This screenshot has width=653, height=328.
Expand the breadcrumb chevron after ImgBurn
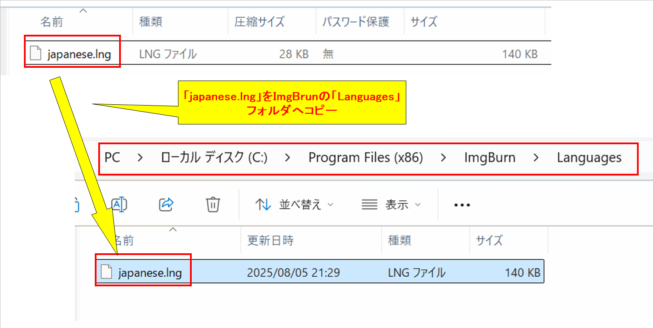pyautogui.click(x=536, y=158)
